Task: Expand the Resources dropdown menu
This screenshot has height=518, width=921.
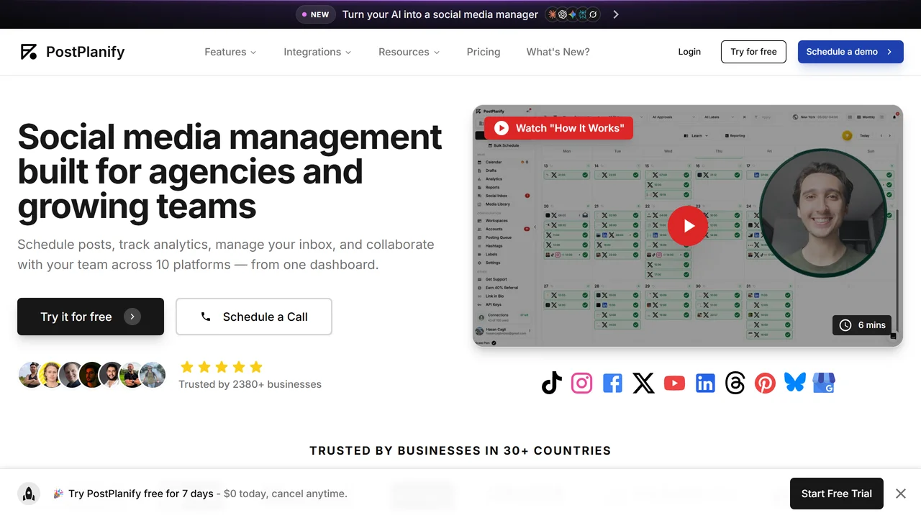Action: click(409, 52)
